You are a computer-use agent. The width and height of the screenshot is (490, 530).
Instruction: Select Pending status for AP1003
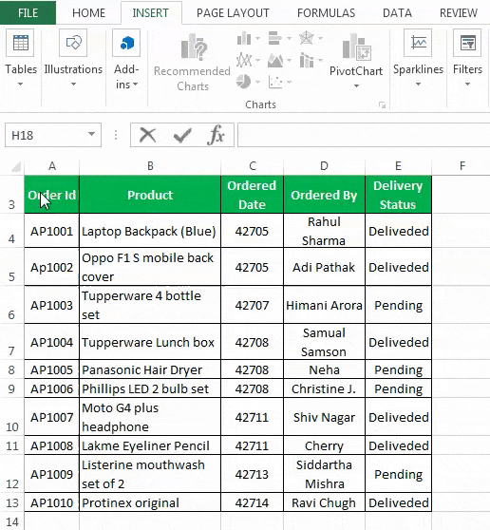pyautogui.click(x=398, y=305)
